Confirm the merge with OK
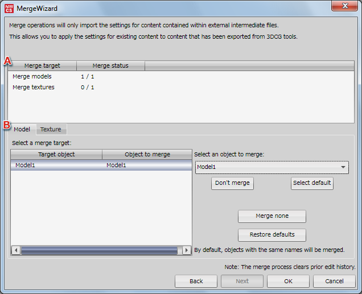The image size is (362, 294). 288,281
